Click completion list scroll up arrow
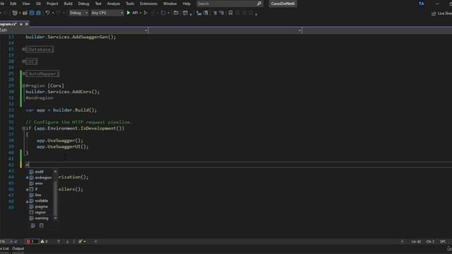The image size is (452, 254). (x=55, y=171)
